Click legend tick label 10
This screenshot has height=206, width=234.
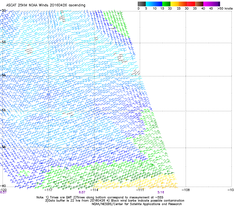155,9
